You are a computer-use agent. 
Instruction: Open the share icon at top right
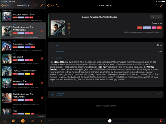[156, 6]
